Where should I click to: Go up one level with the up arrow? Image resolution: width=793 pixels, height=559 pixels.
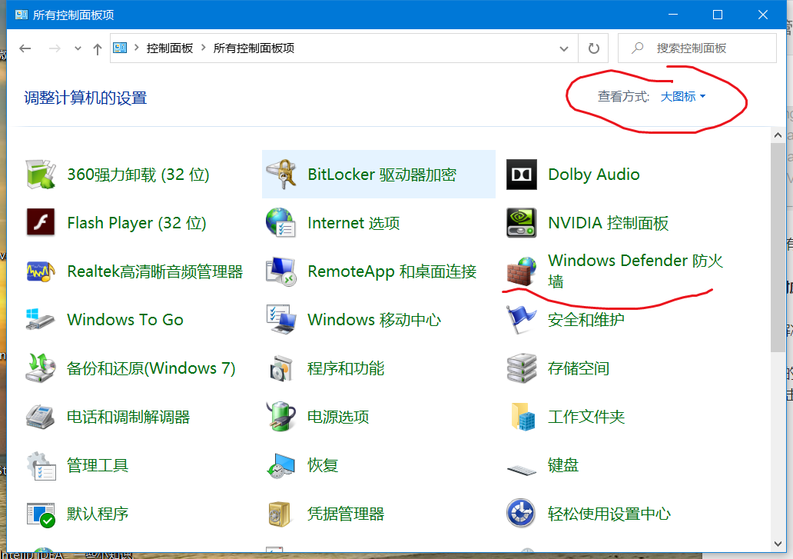pos(97,48)
